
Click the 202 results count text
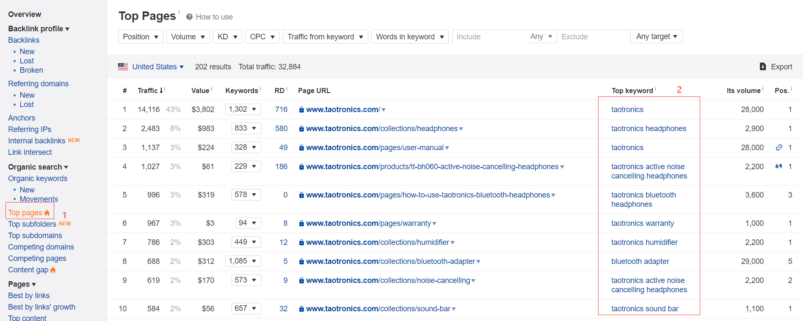(213, 67)
